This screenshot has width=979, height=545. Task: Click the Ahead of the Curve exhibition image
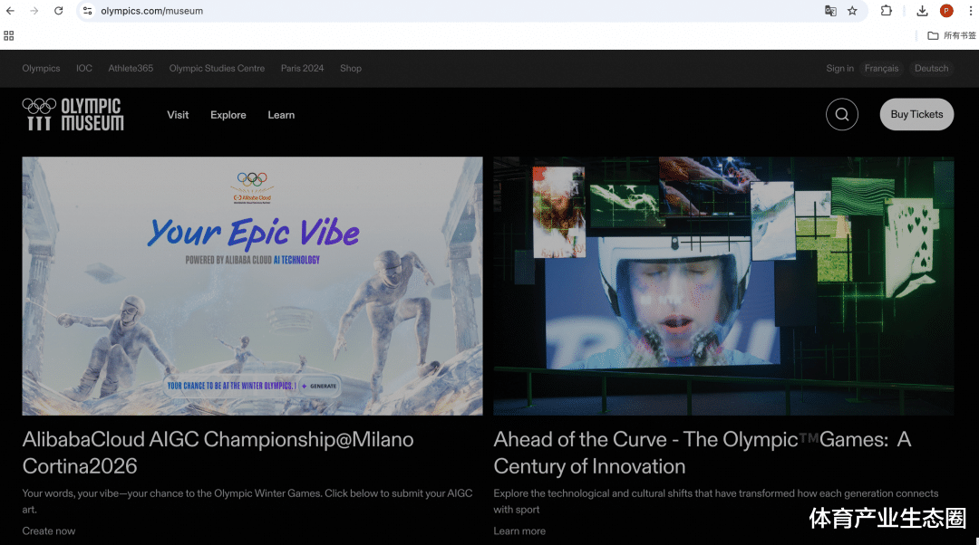(x=723, y=285)
